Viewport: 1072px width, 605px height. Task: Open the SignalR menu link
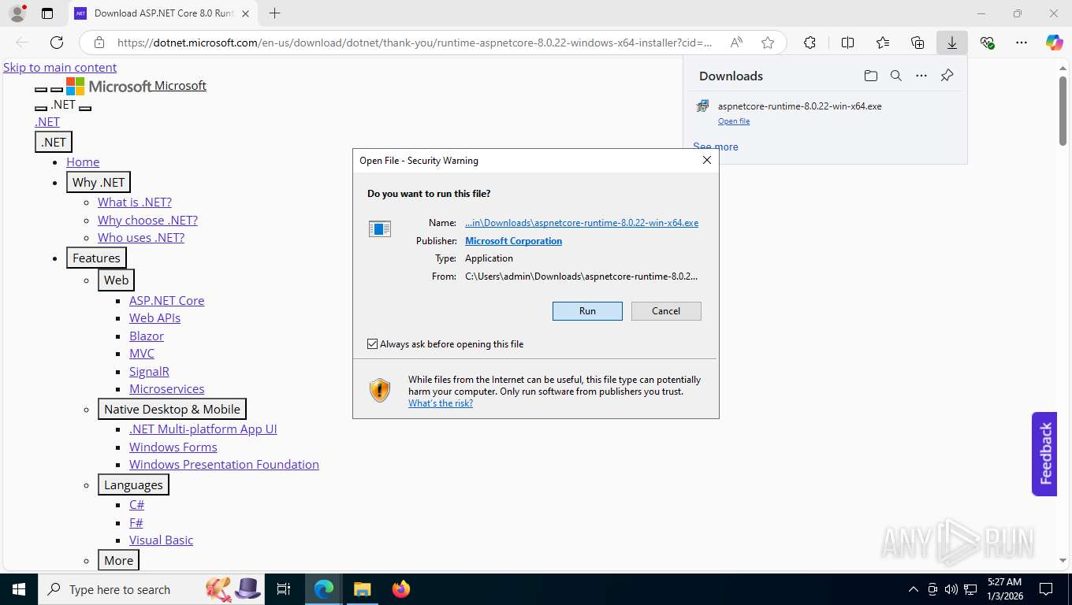(x=149, y=371)
